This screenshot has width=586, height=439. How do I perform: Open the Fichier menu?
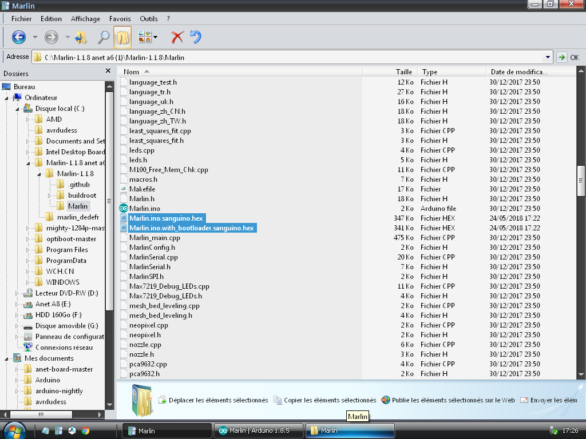[21, 19]
